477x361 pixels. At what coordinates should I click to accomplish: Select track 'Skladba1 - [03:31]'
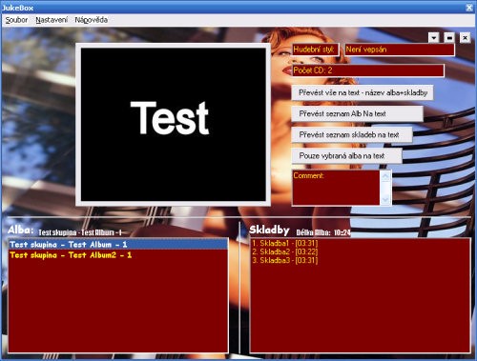coord(285,244)
